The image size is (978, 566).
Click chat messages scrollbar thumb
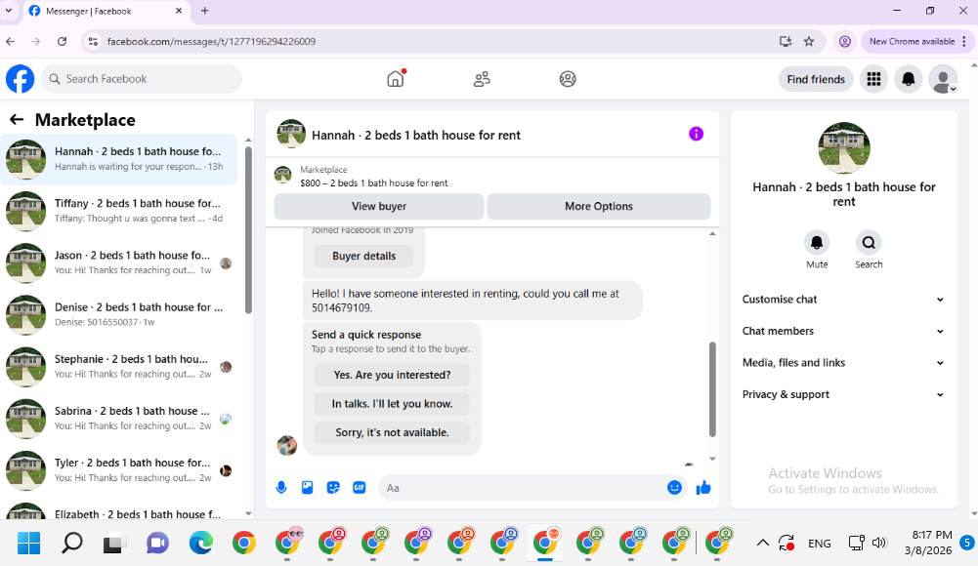(x=712, y=389)
